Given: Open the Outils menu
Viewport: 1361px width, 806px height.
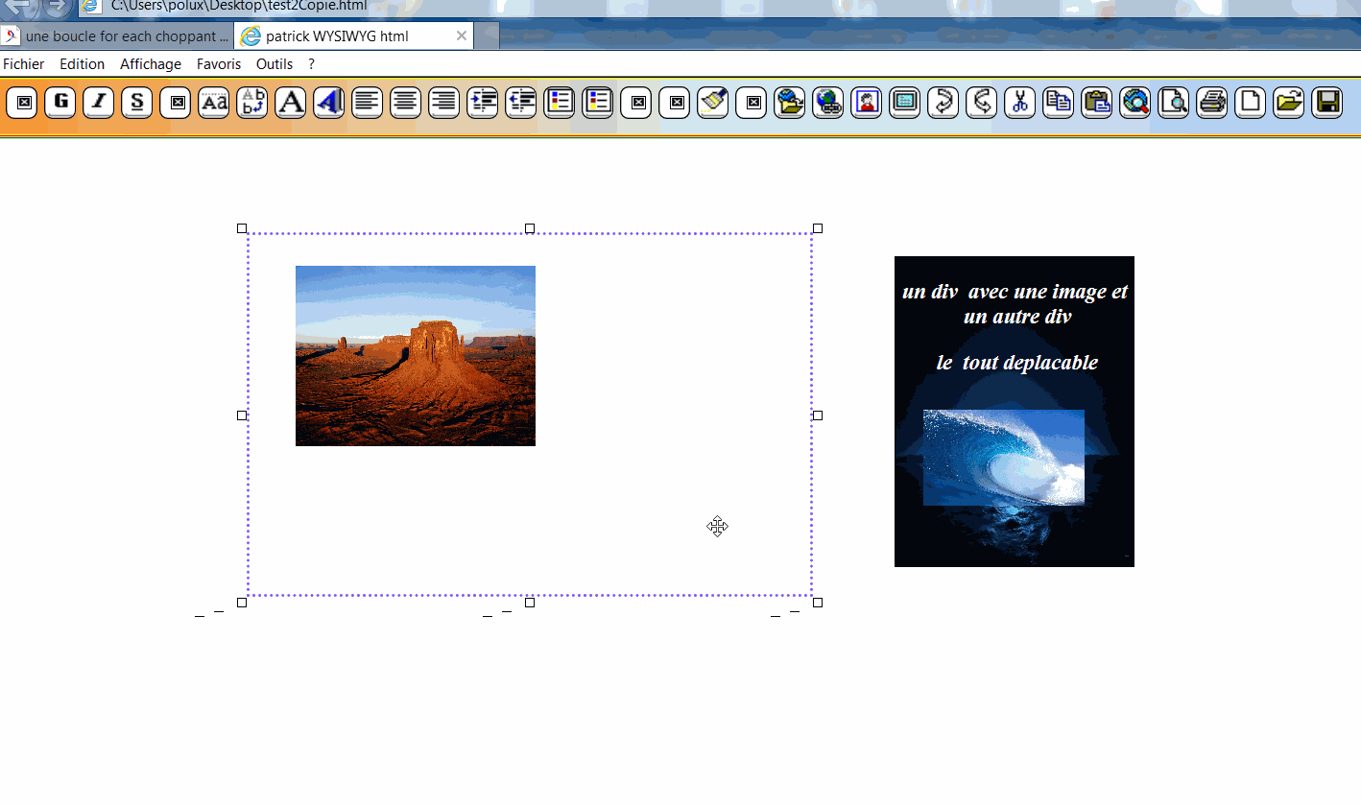Looking at the screenshot, I should pyautogui.click(x=275, y=64).
